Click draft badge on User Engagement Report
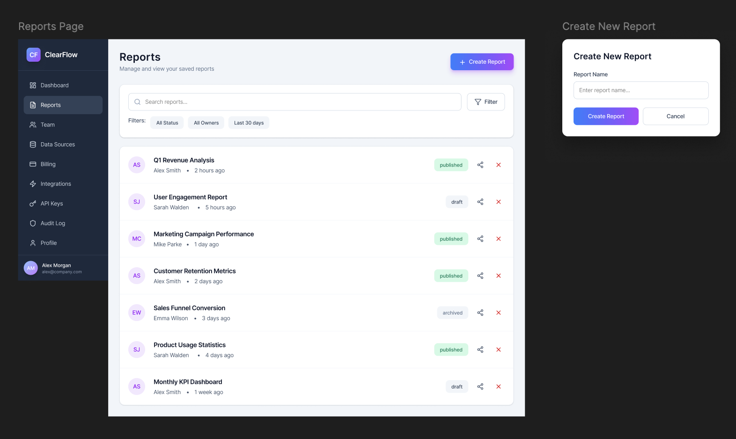The height and width of the screenshot is (439, 736). pos(457,202)
